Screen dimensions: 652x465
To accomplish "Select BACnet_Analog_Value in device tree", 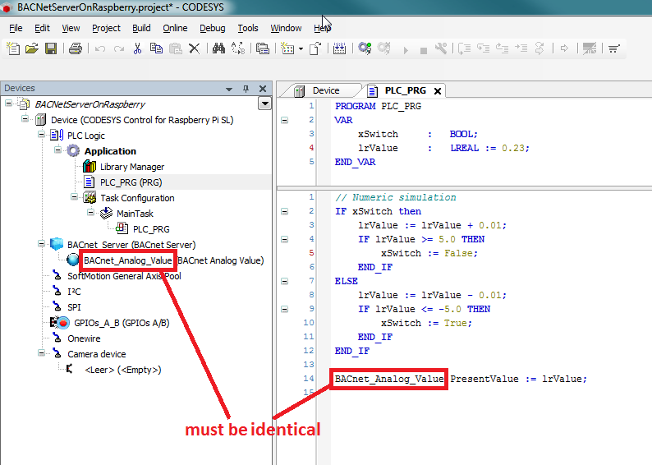I will (x=127, y=260).
